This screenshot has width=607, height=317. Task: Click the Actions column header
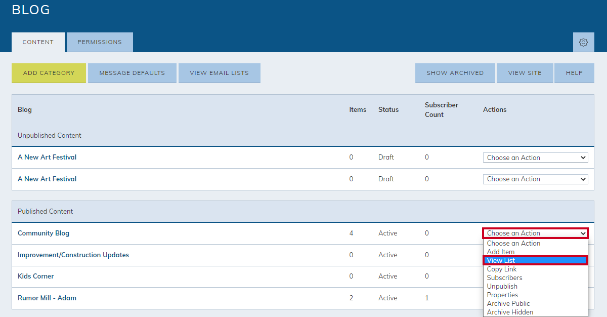click(495, 109)
